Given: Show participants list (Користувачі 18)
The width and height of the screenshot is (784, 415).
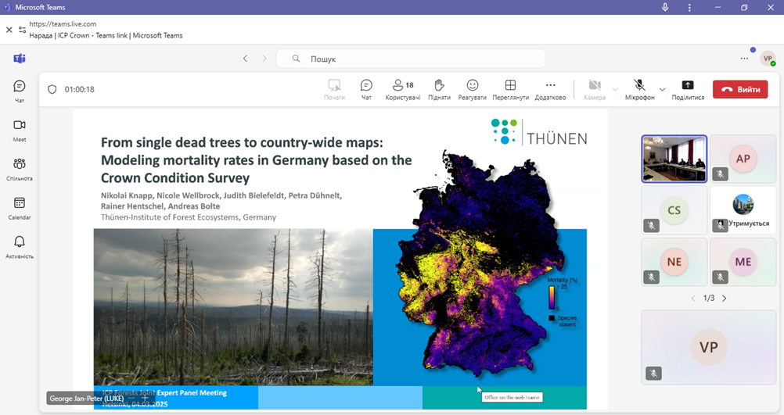Looking at the screenshot, I should click(x=403, y=90).
